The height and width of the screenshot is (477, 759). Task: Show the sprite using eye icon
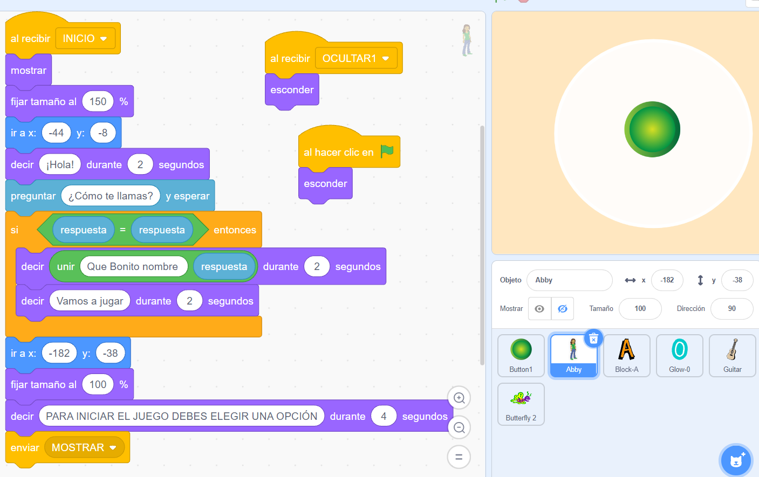pos(539,309)
